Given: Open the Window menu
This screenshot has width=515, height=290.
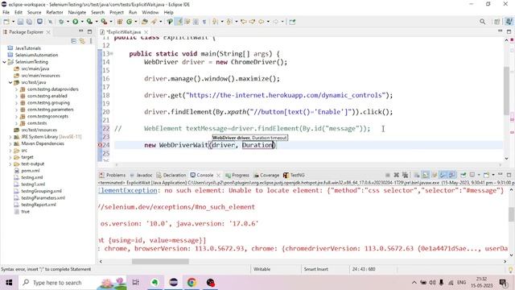Looking at the screenshot, I should click(x=150, y=13).
